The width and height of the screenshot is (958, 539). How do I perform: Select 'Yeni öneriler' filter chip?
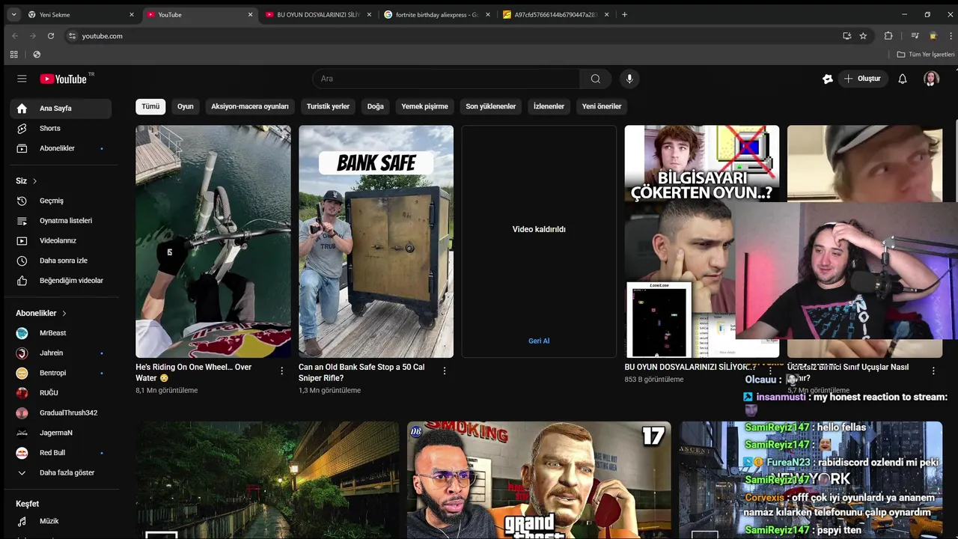(x=602, y=106)
